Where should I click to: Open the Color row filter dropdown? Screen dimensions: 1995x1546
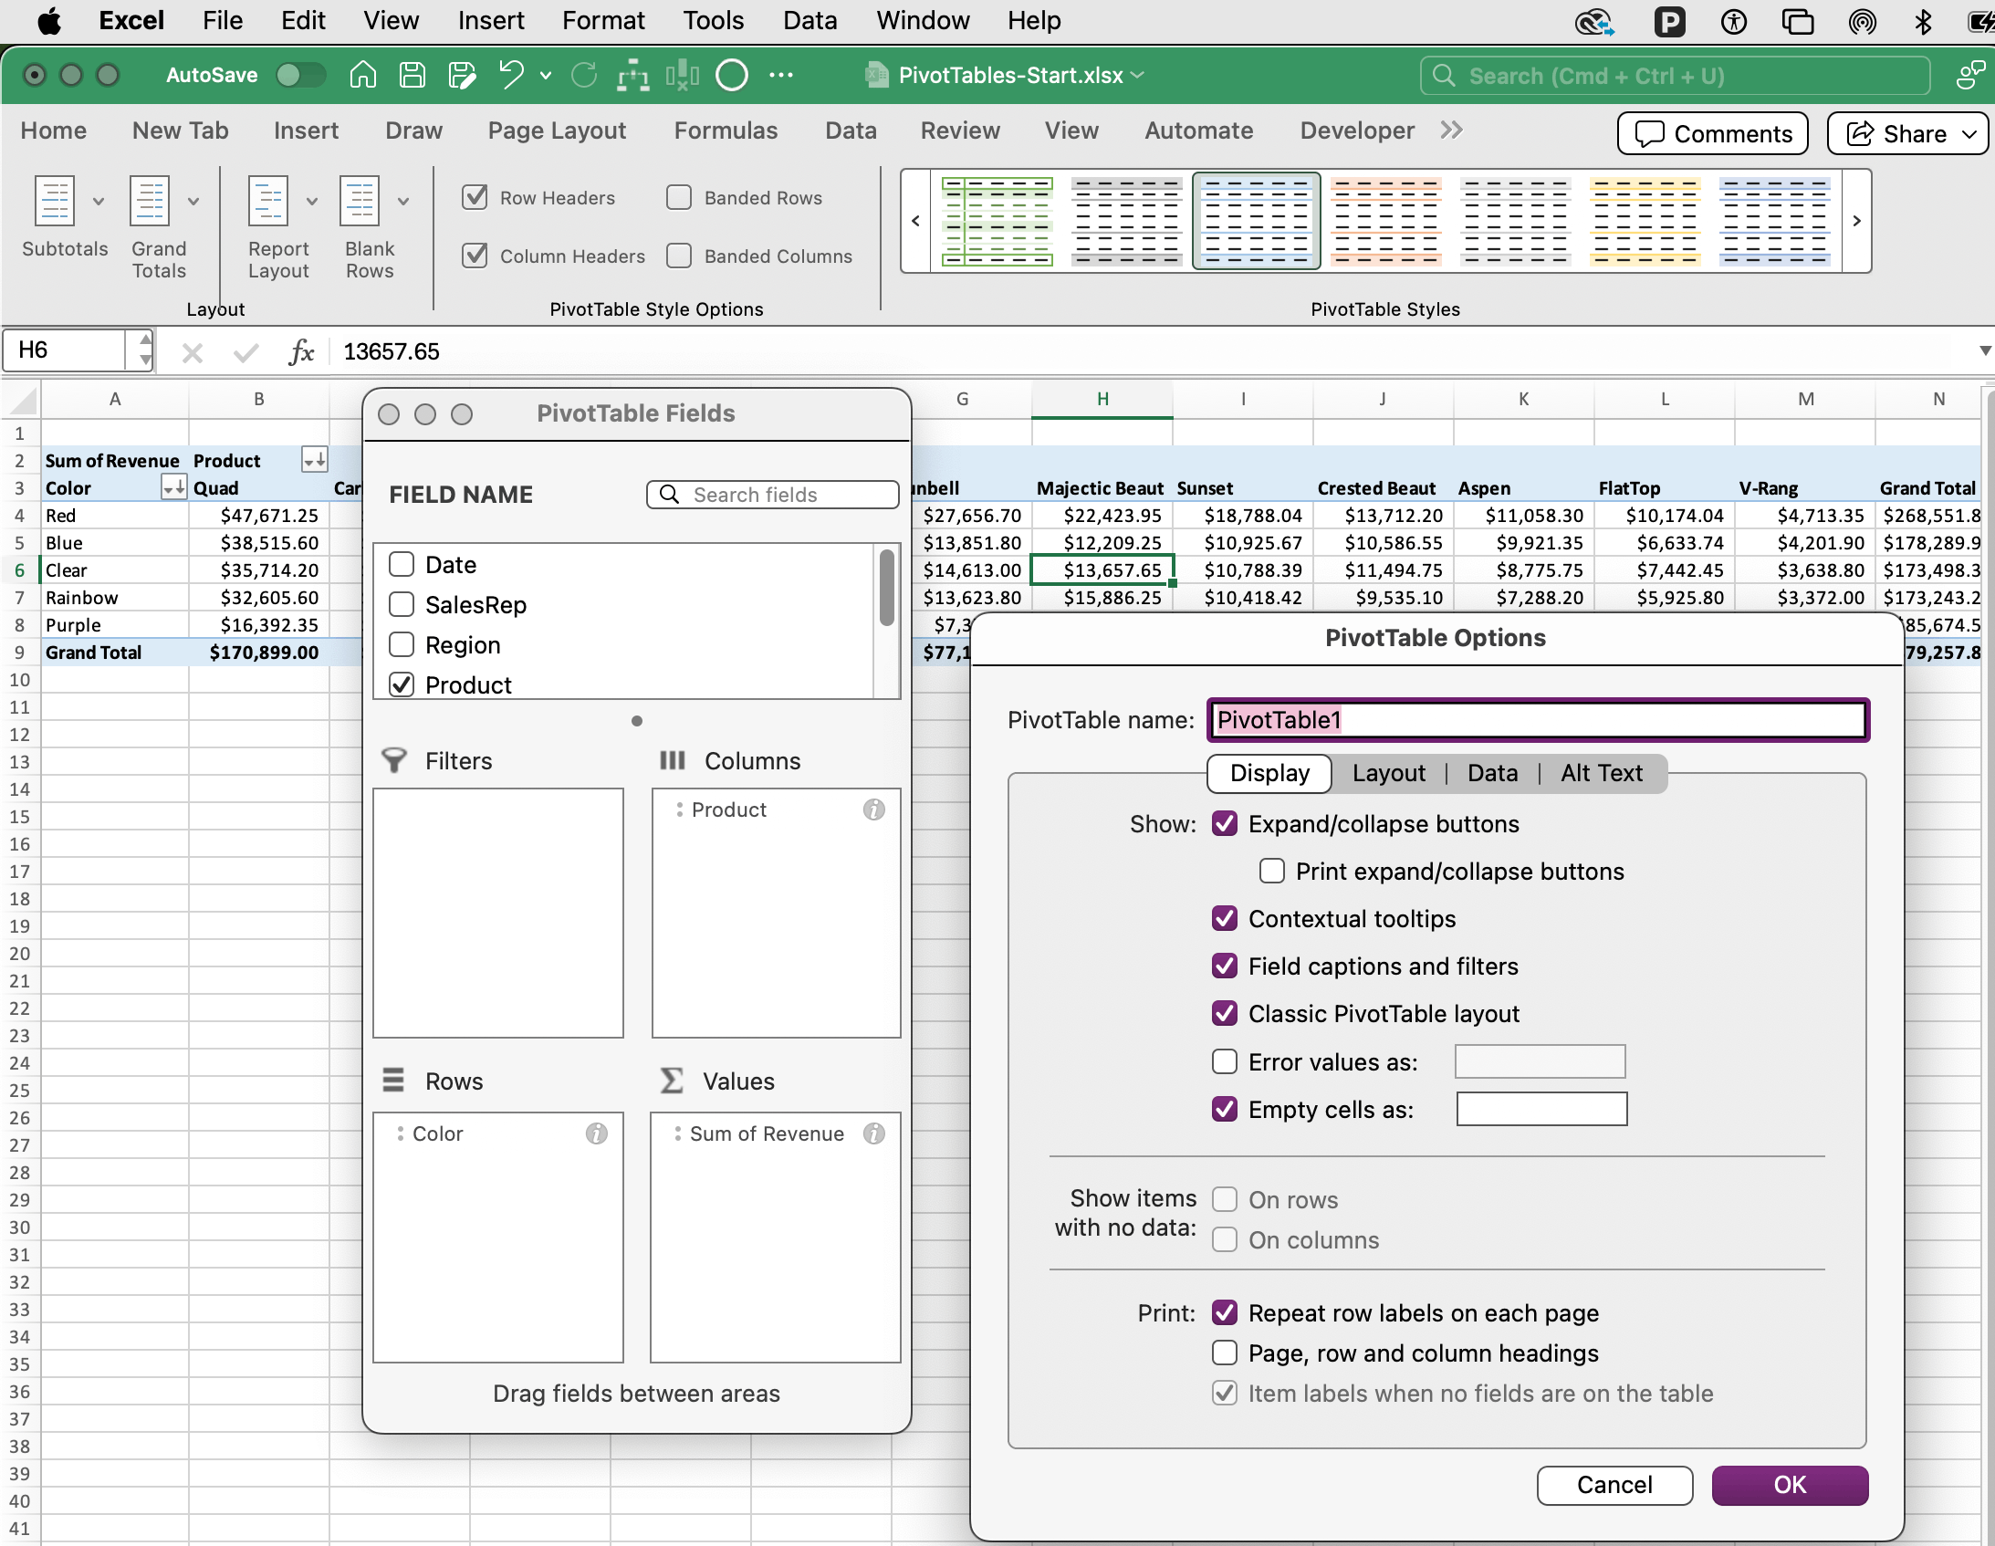coord(173,488)
